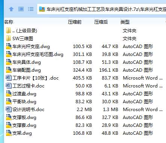Click the file name 支撑套.dwg
The width and height of the screenshot is (166, 143).
(x=24, y=125)
